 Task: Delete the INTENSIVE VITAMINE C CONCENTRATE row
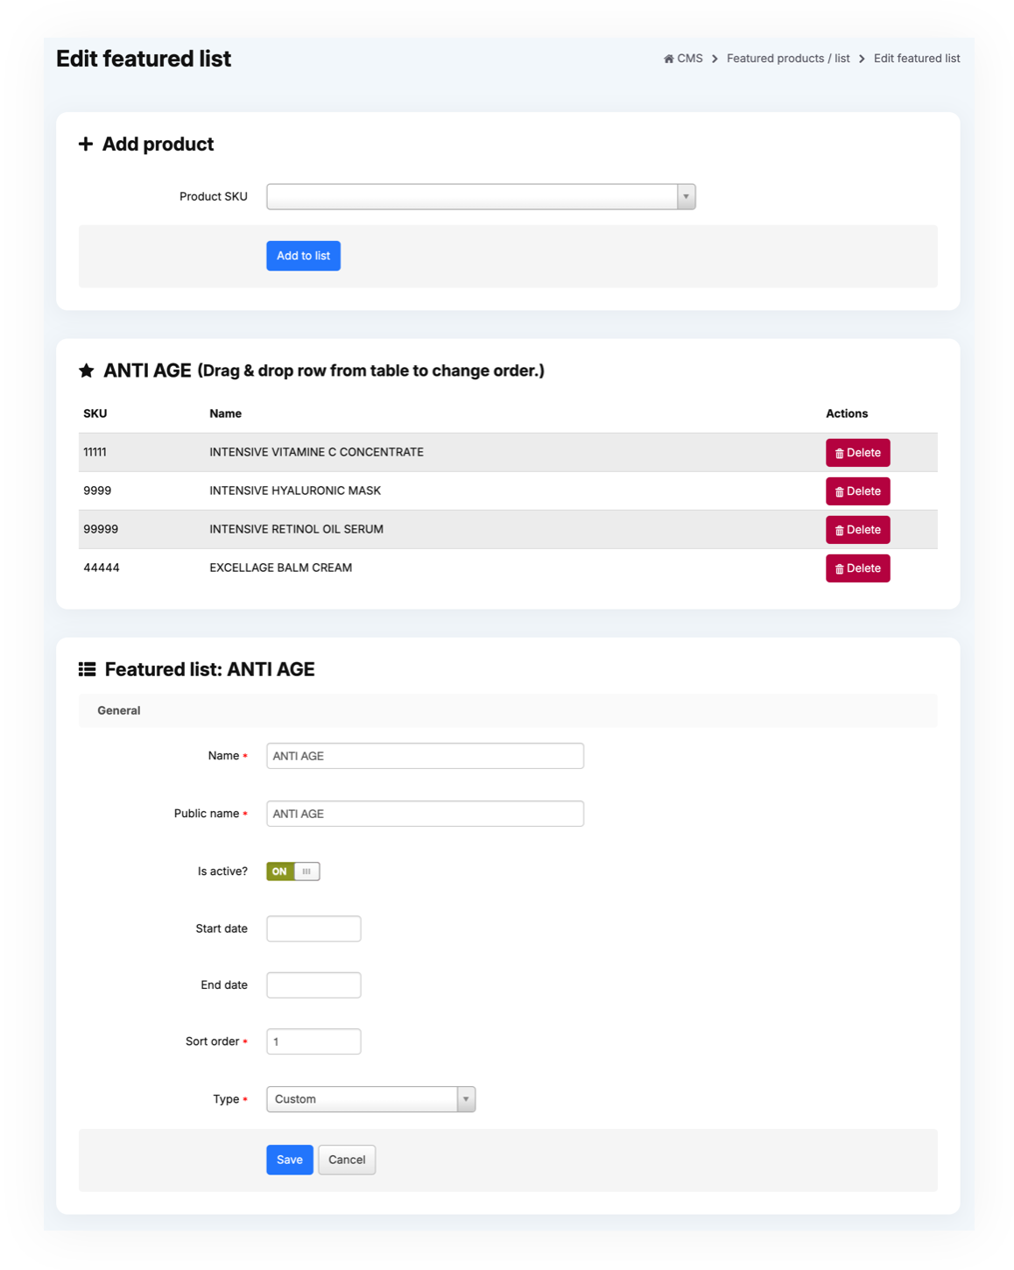coord(857,453)
